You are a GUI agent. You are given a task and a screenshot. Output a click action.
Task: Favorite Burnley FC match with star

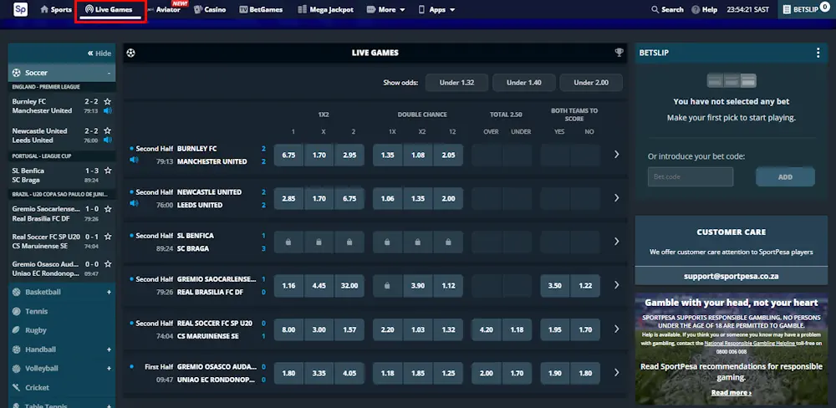(108, 101)
